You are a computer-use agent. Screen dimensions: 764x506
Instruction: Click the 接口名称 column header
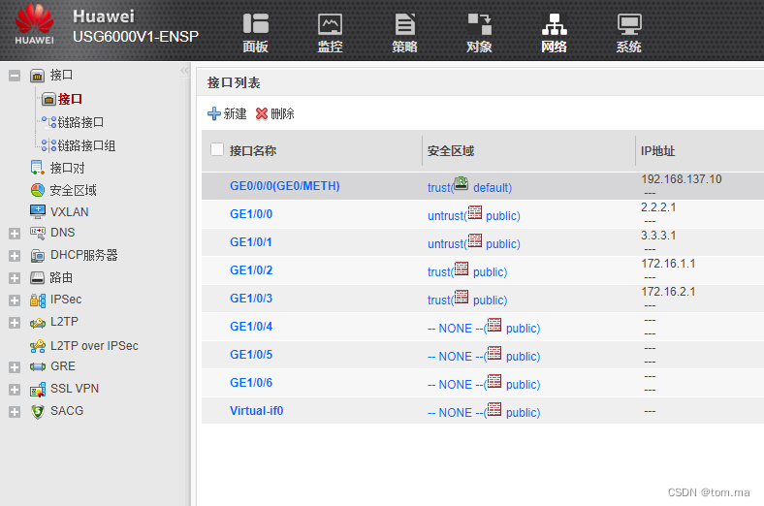(253, 151)
